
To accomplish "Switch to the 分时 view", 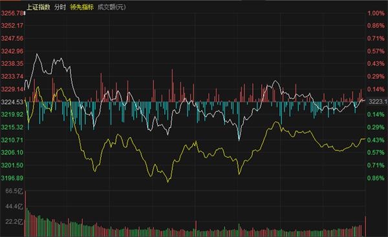I will pyautogui.click(x=60, y=7).
